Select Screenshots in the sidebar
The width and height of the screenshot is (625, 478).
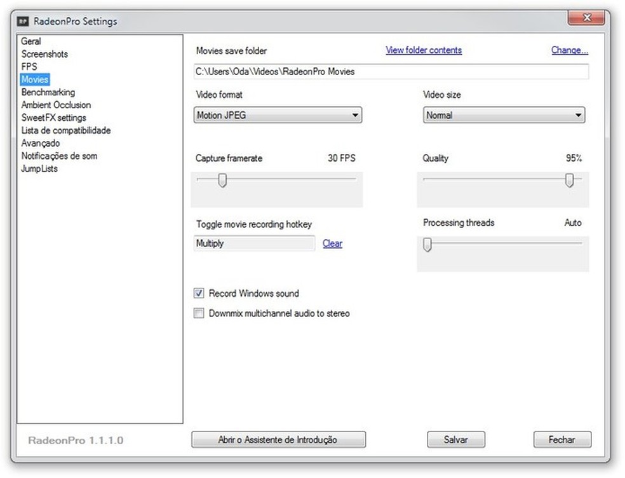point(44,54)
